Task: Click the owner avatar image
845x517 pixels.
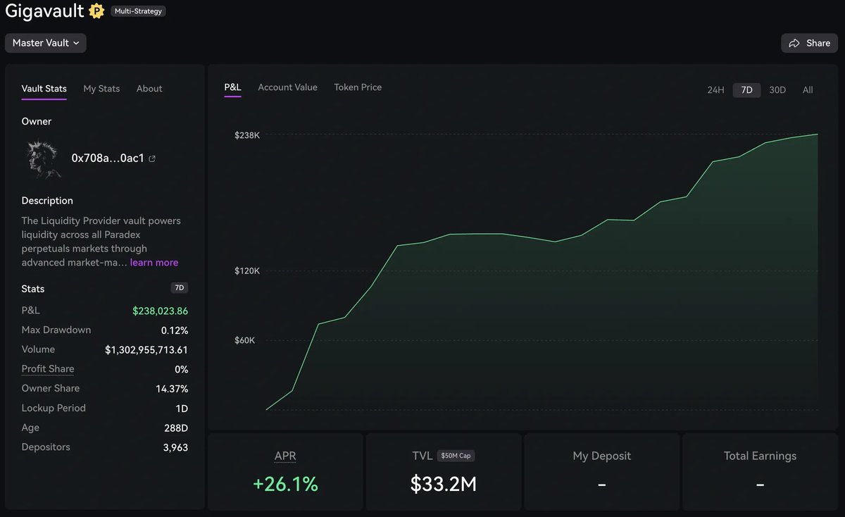Action: tap(44, 158)
